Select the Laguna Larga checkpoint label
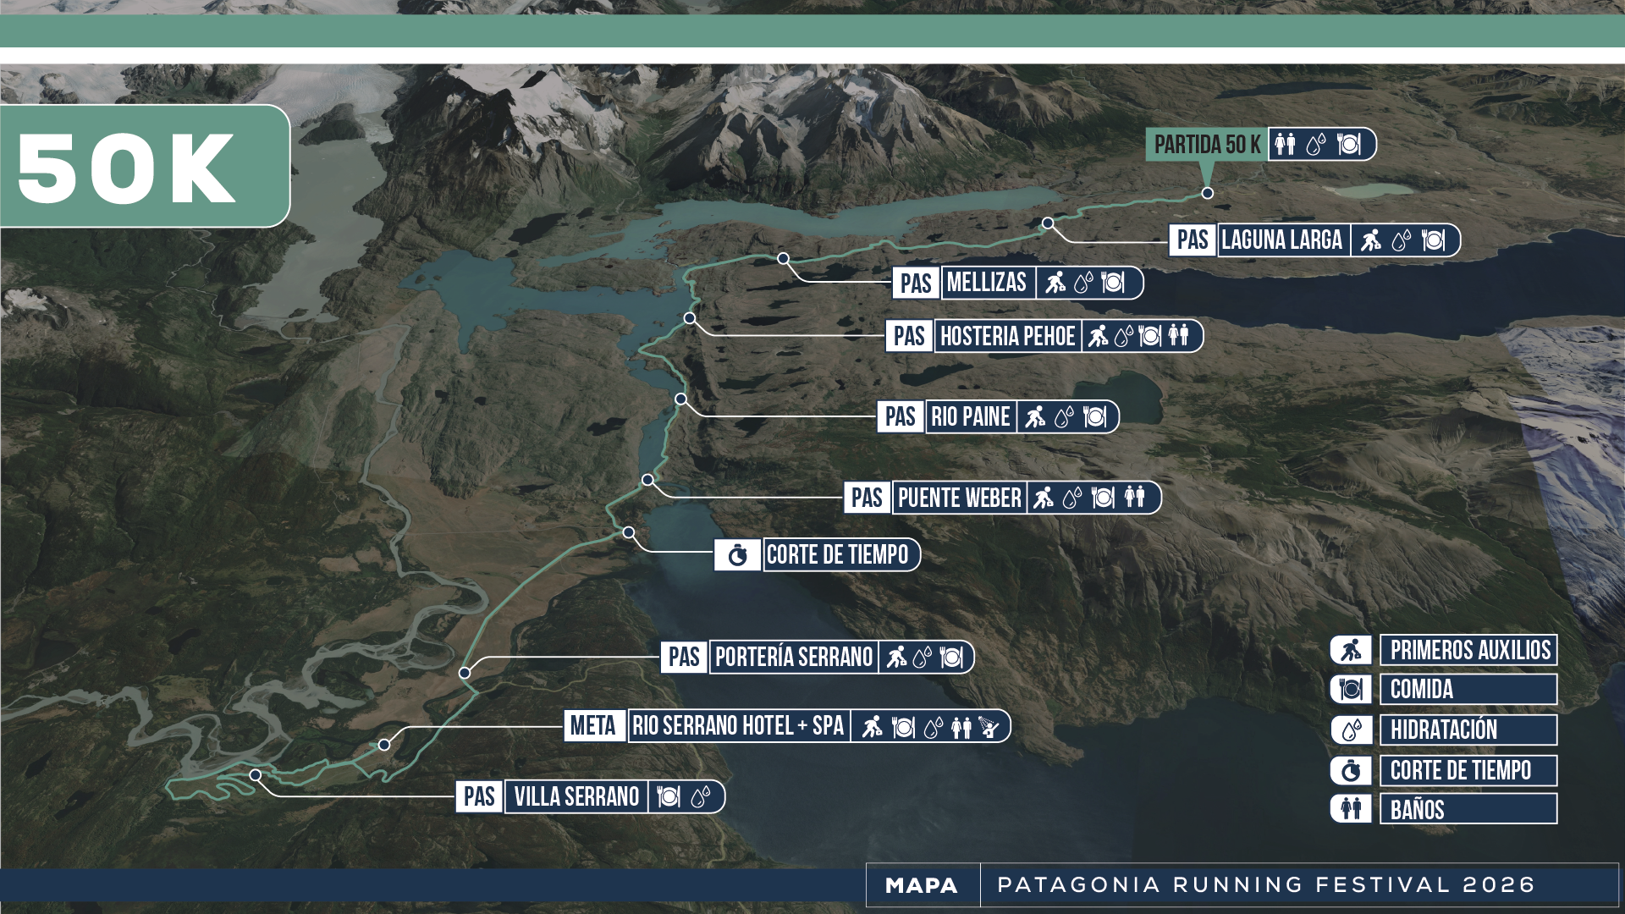 click(1281, 240)
